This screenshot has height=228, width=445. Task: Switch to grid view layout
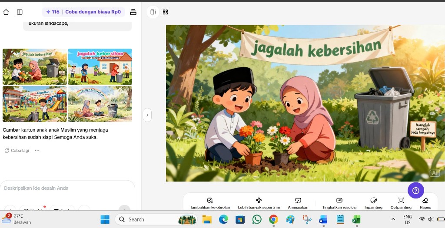point(166,12)
